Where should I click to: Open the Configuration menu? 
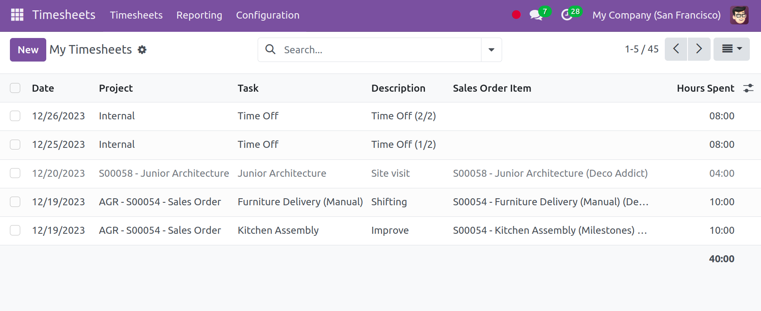click(x=268, y=15)
